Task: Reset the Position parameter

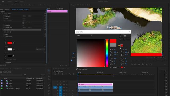Action: [x=45, y=16]
